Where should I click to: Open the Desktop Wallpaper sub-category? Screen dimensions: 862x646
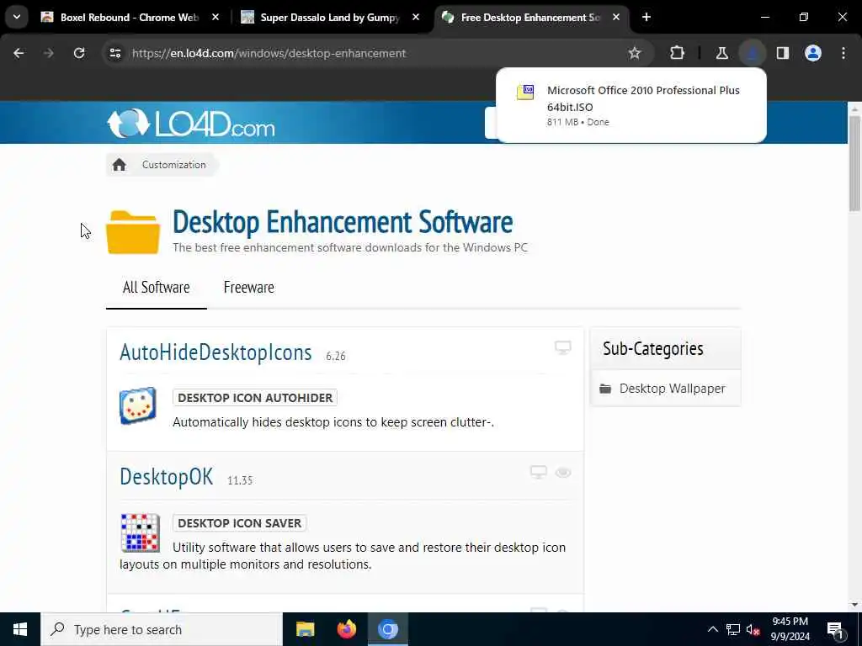(x=672, y=389)
